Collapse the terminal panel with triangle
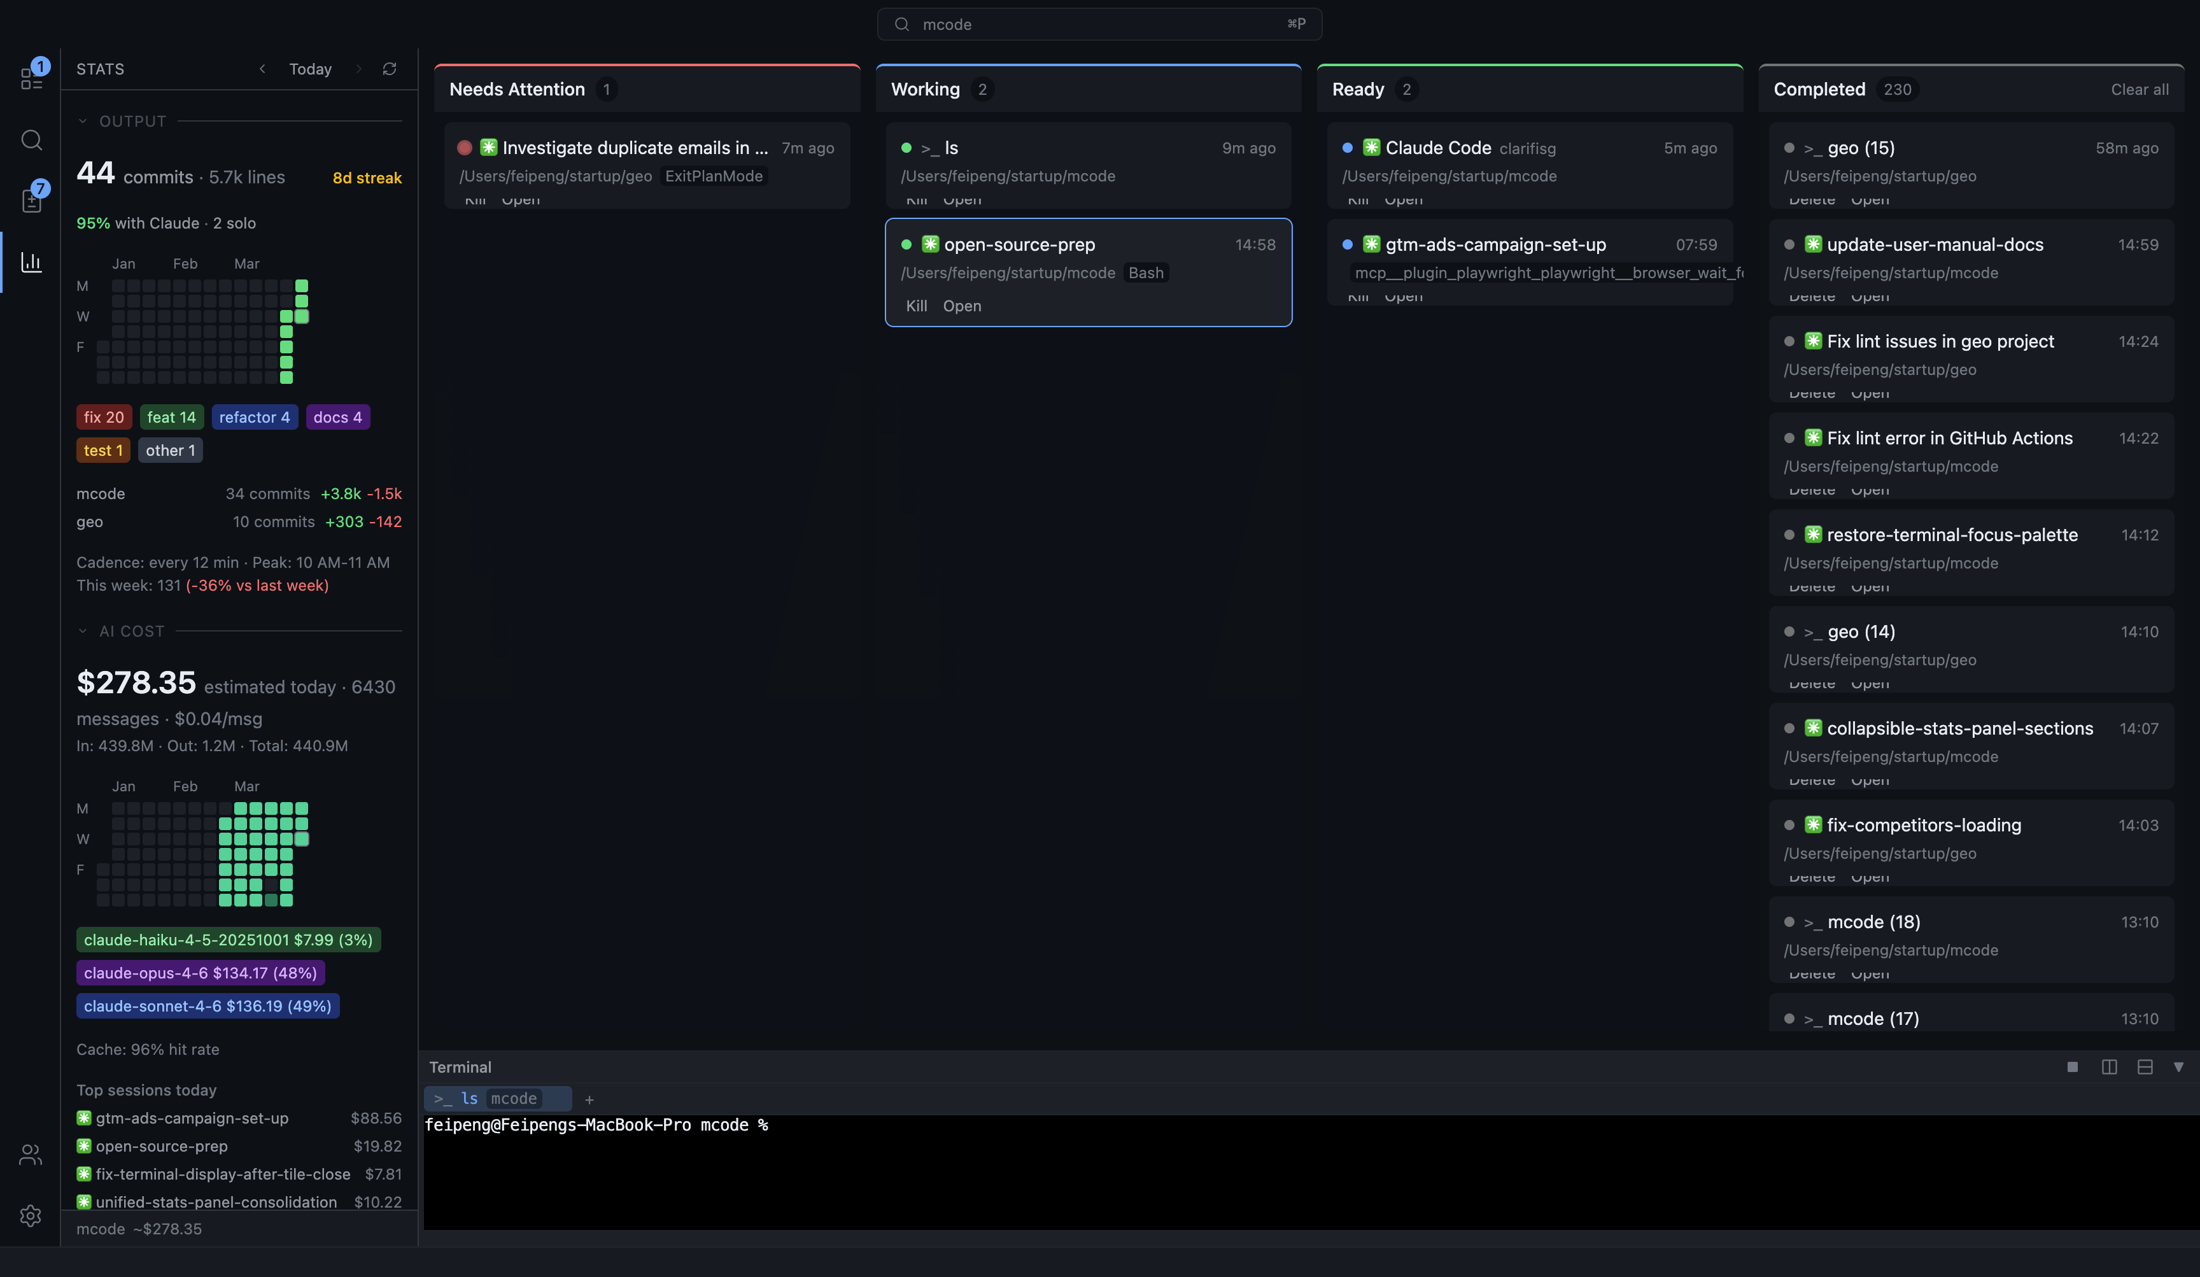The height and width of the screenshot is (1277, 2200). click(x=2179, y=1067)
